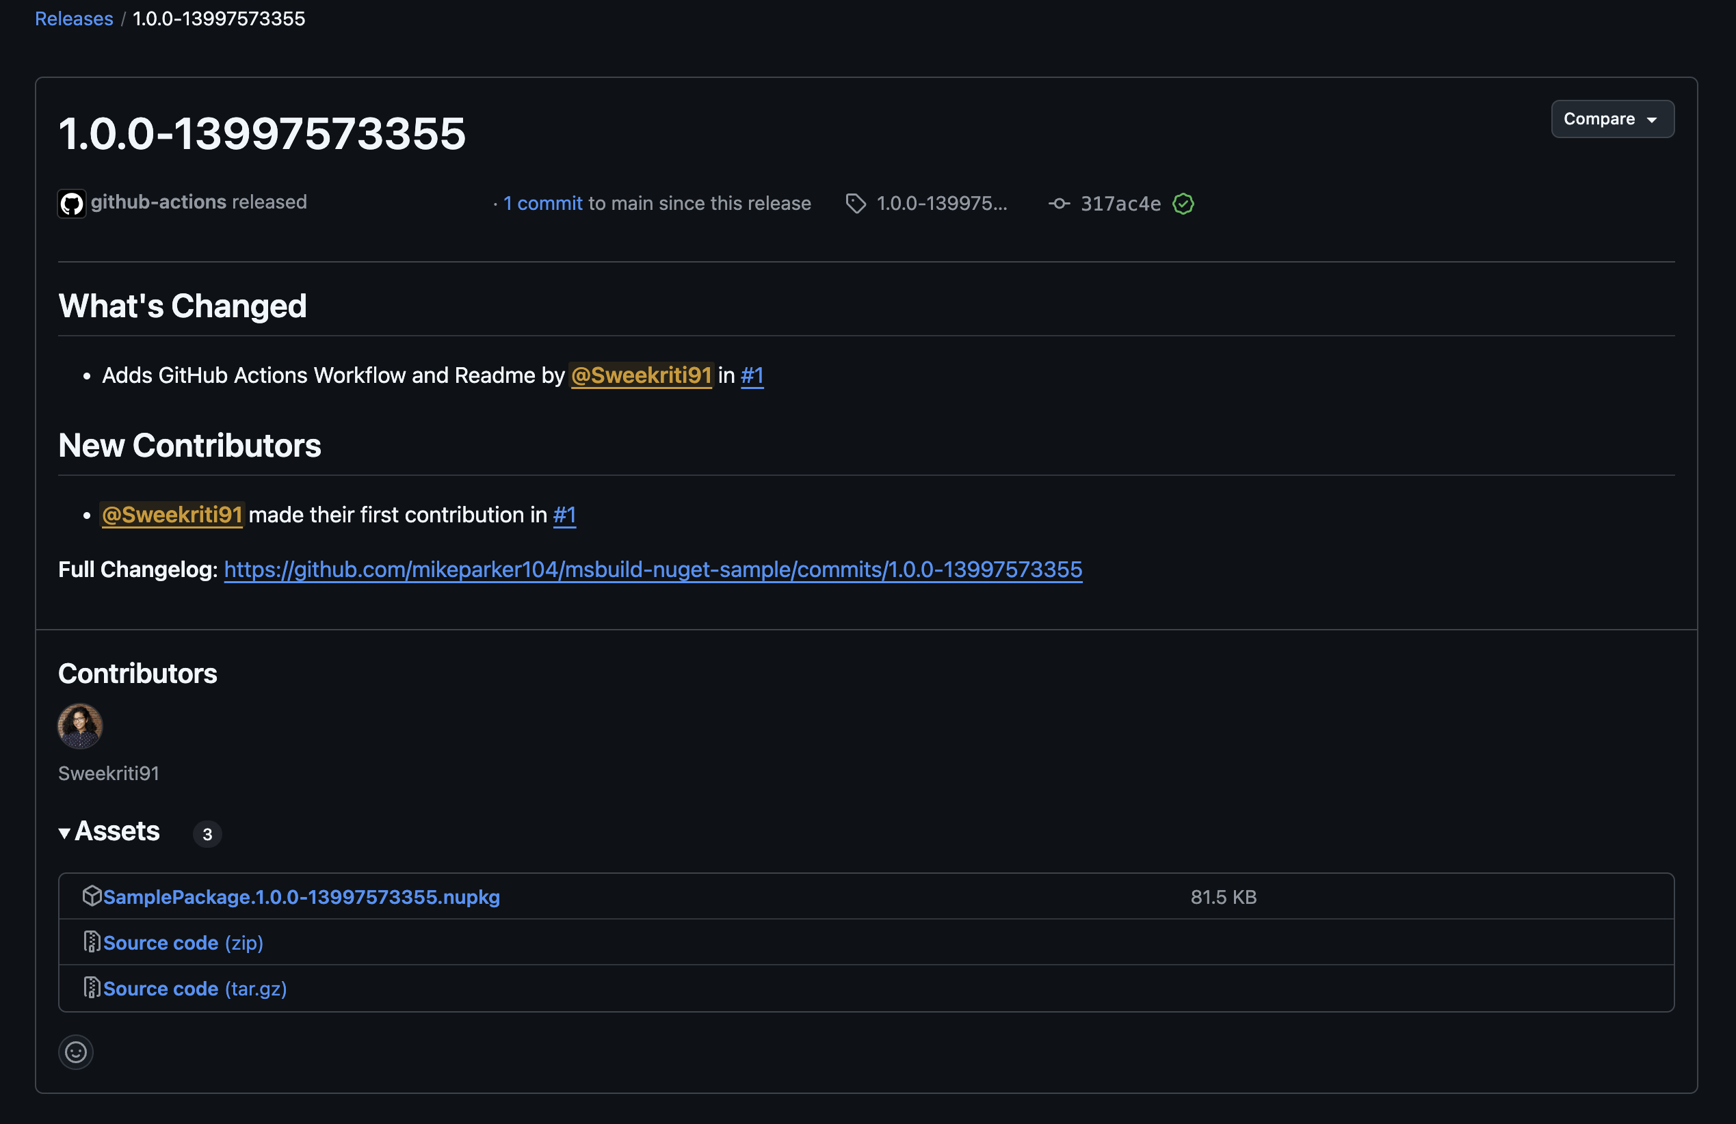The width and height of the screenshot is (1736, 1124).
Task: Click the file icon for Source code (tar.gz)
Action: [x=92, y=988]
